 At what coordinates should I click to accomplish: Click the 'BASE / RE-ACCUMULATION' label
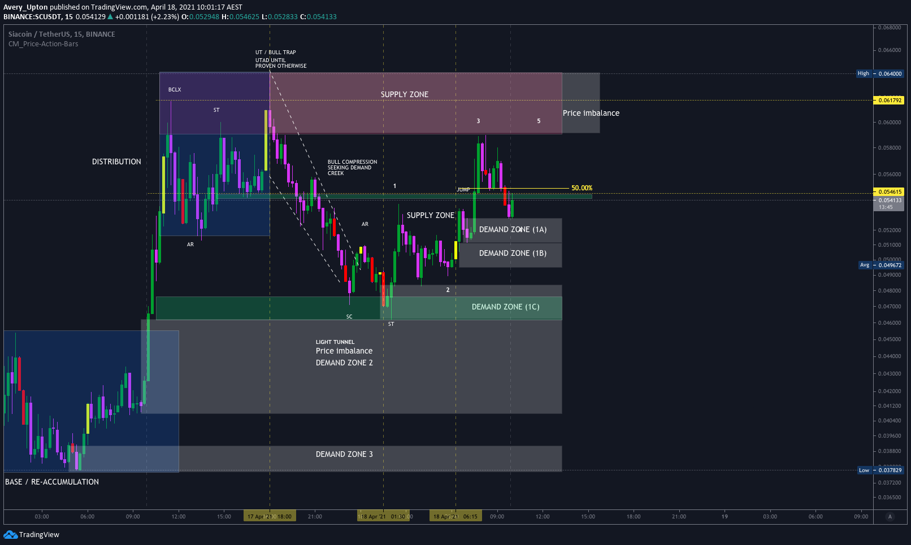click(52, 482)
